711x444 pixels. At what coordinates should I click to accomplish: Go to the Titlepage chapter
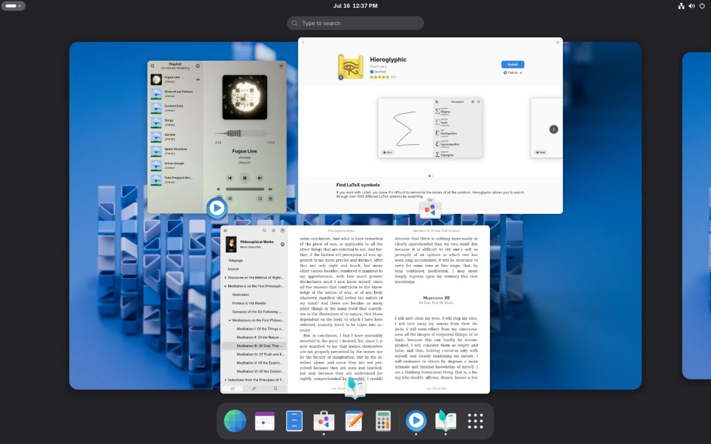(254, 260)
